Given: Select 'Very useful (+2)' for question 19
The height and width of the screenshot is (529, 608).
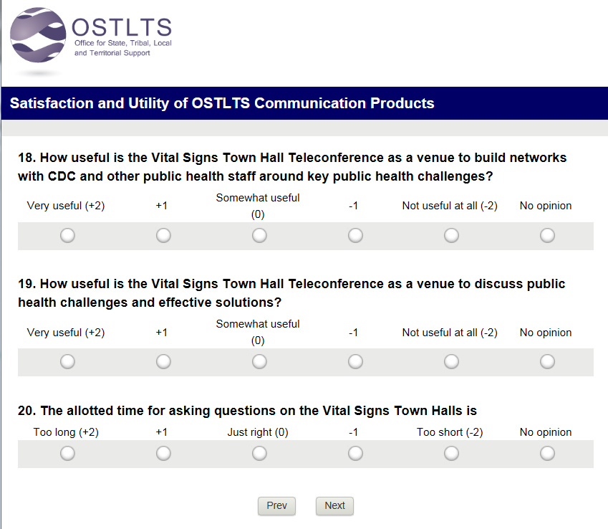Looking at the screenshot, I should click(x=67, y=362).
